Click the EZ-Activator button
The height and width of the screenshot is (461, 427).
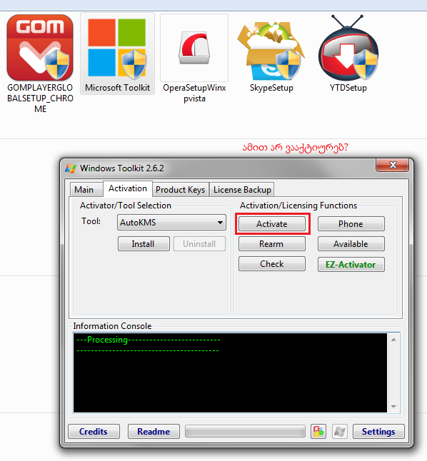click(351, 265)
